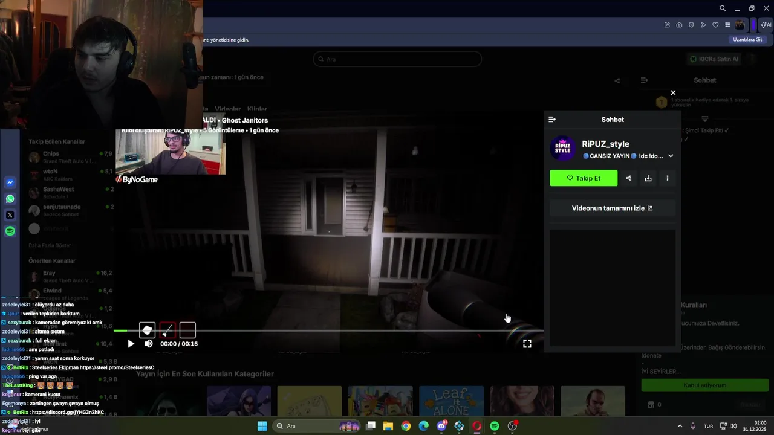Add page to bookmarks heart
Image resolution: width=774 pixels, height=435 pixels.
pos(715,25)
